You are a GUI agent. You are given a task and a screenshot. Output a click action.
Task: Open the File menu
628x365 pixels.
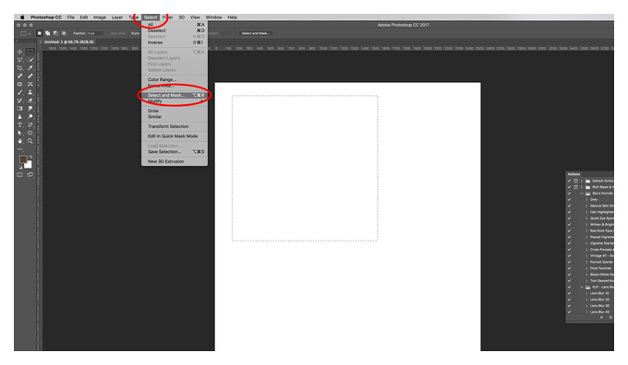click(x=70, y=18)
